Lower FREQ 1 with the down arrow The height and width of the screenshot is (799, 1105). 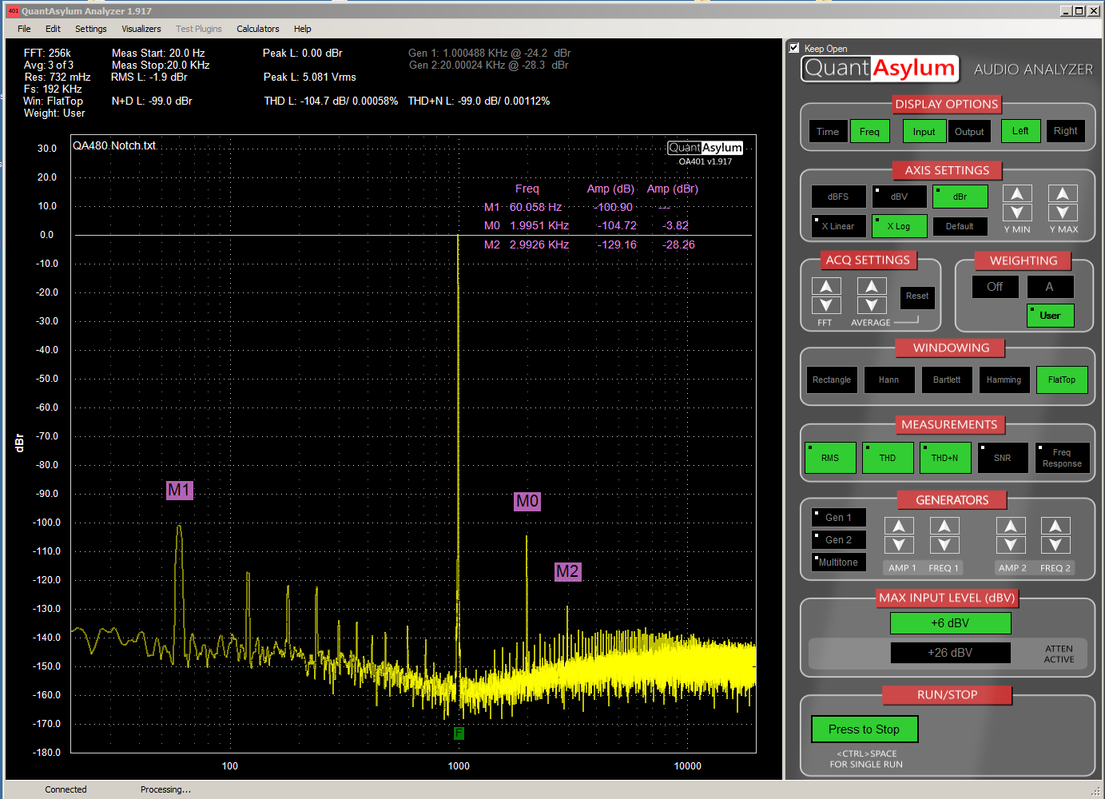[944, 545]
